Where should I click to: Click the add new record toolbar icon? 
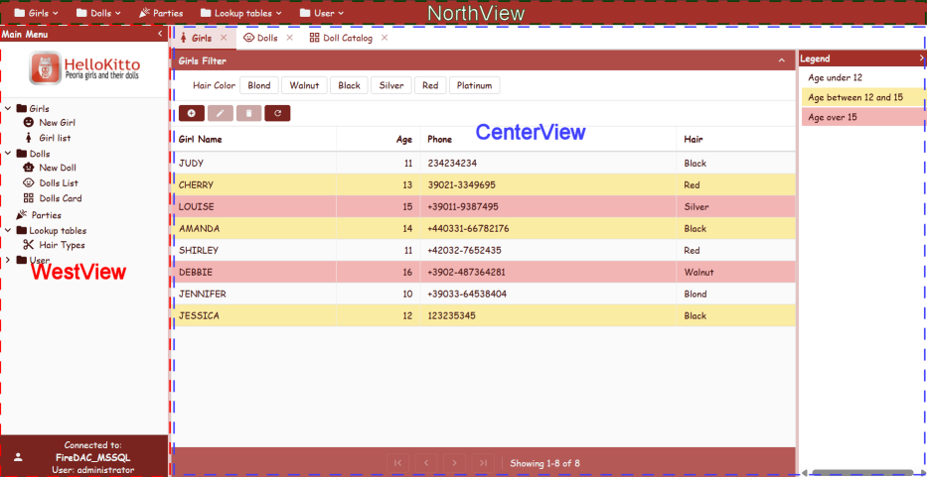190,113
